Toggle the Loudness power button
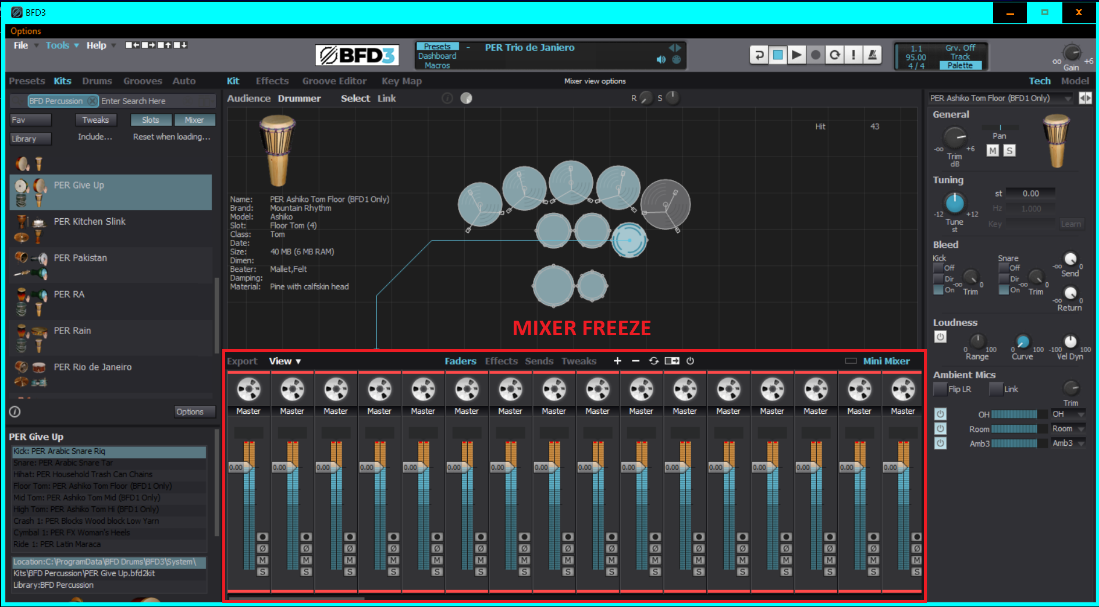1099x607 pixels. [940, 336]
